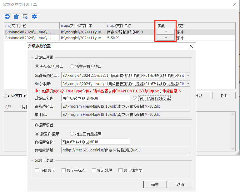240x192 pixels.
Task: Tick the 显示坐标点 checkbox
Action: click(64, 170)
